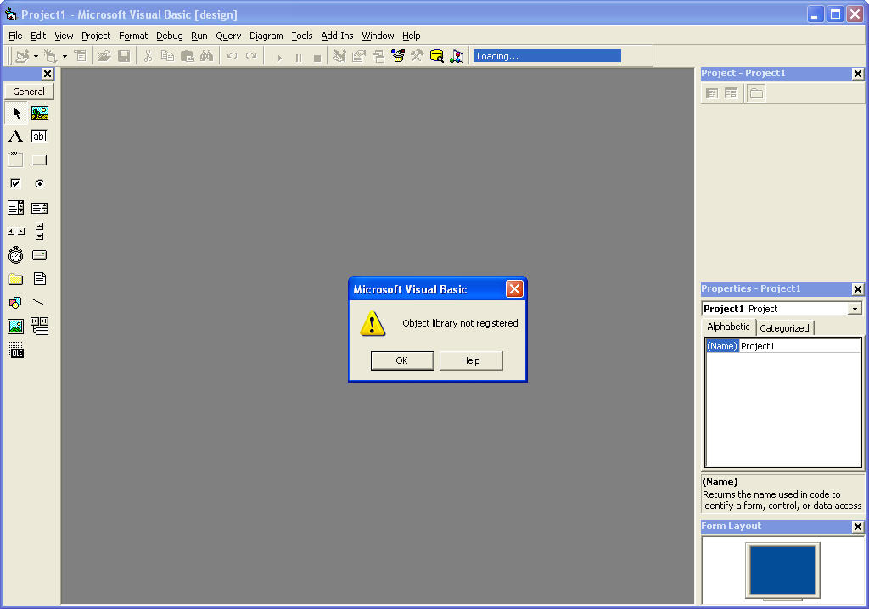Click OK on the error dialog
869x609 pixels.
(x=402, y=360)
